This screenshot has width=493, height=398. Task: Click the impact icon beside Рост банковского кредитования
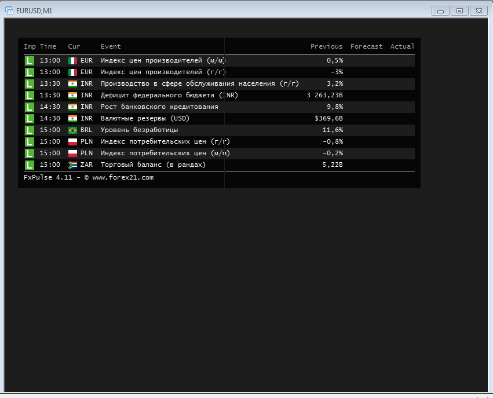coord(29,107)
